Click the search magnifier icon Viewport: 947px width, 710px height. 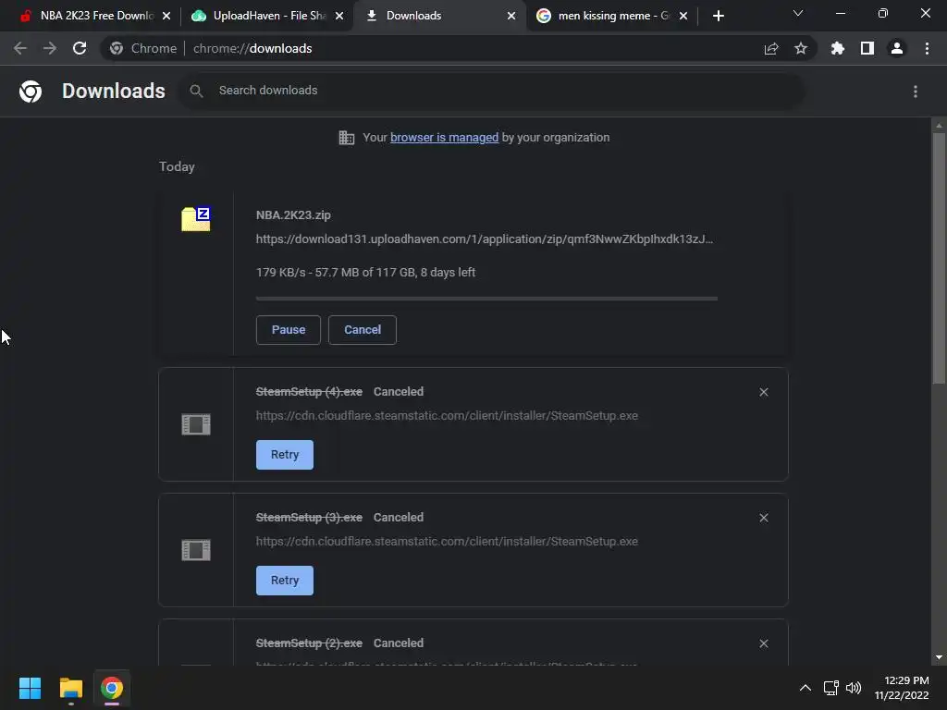(x=196, y=91)
